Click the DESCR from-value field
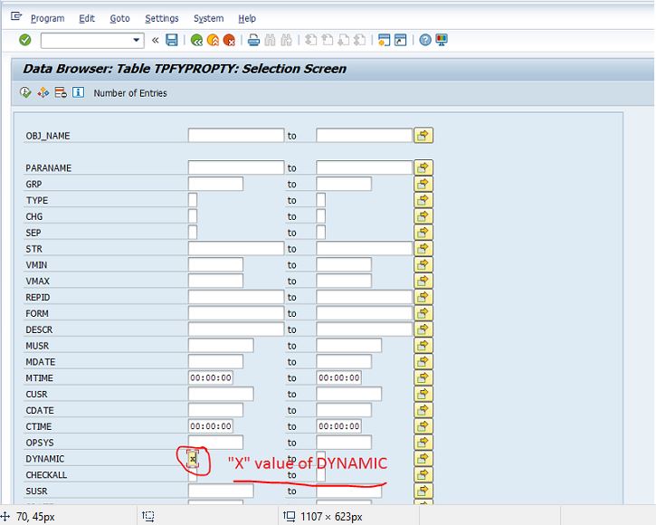This screenshot has width=656, height=525. tap(236, 329)
